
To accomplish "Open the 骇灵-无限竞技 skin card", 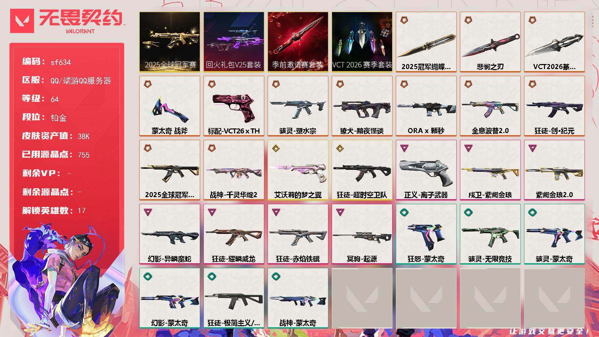I will 490,234.
